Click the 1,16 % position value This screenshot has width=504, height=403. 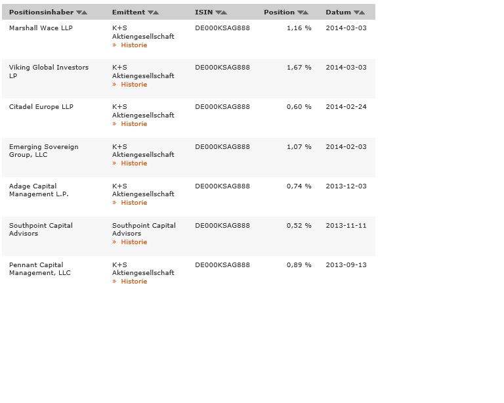coord(299,28)
